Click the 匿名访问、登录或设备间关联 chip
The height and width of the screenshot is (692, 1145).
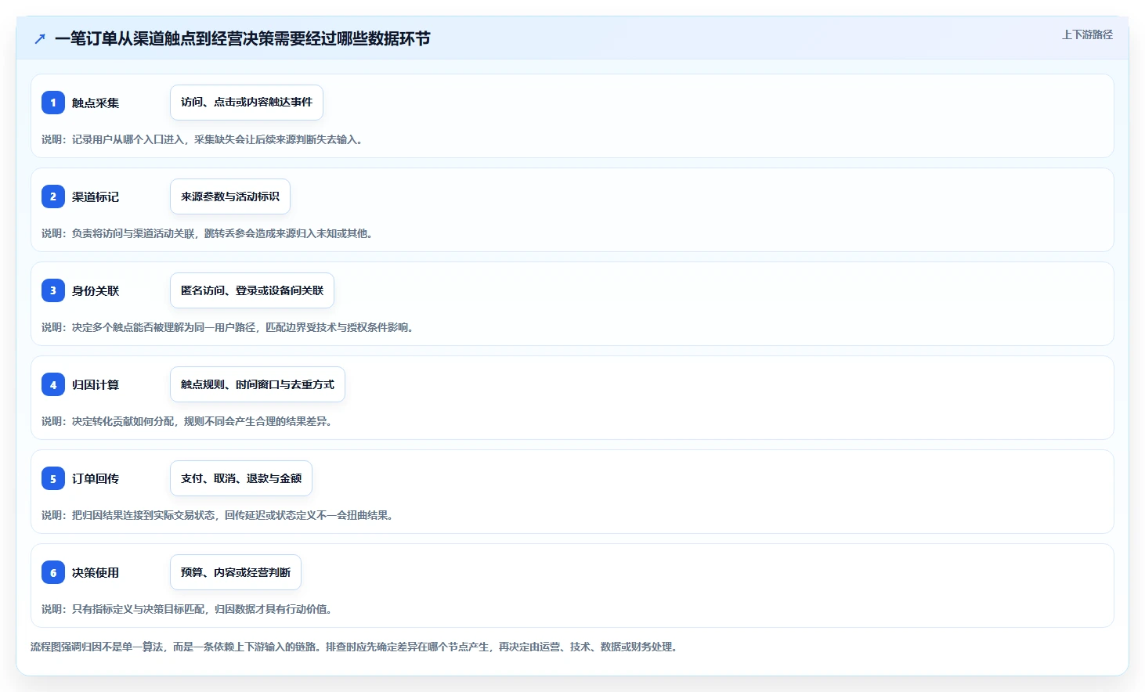pyautogui.click(x=252, y=290)
